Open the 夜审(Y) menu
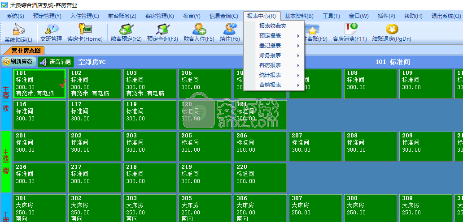The height and width of the screenshot is (222, 463). [x=192, y=16]
